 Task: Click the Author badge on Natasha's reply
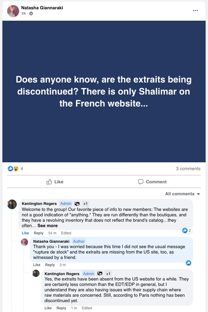point(79,241)
